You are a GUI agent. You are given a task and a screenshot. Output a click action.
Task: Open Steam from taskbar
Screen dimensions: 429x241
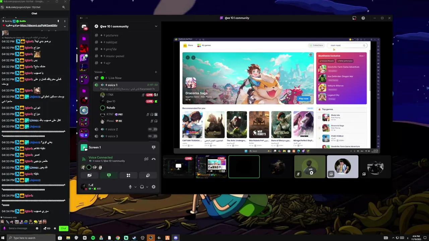tap(134, 238)
